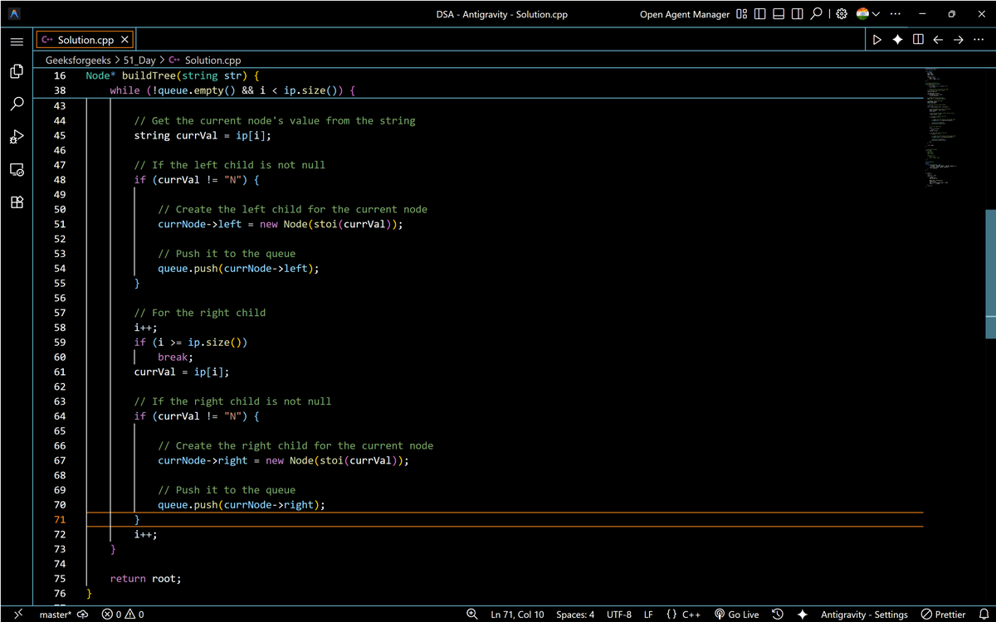Viewport: 996px width, 622px height.
Task: Click the sparkle AI icon in editor toolbar
Action: click(897, 40)
